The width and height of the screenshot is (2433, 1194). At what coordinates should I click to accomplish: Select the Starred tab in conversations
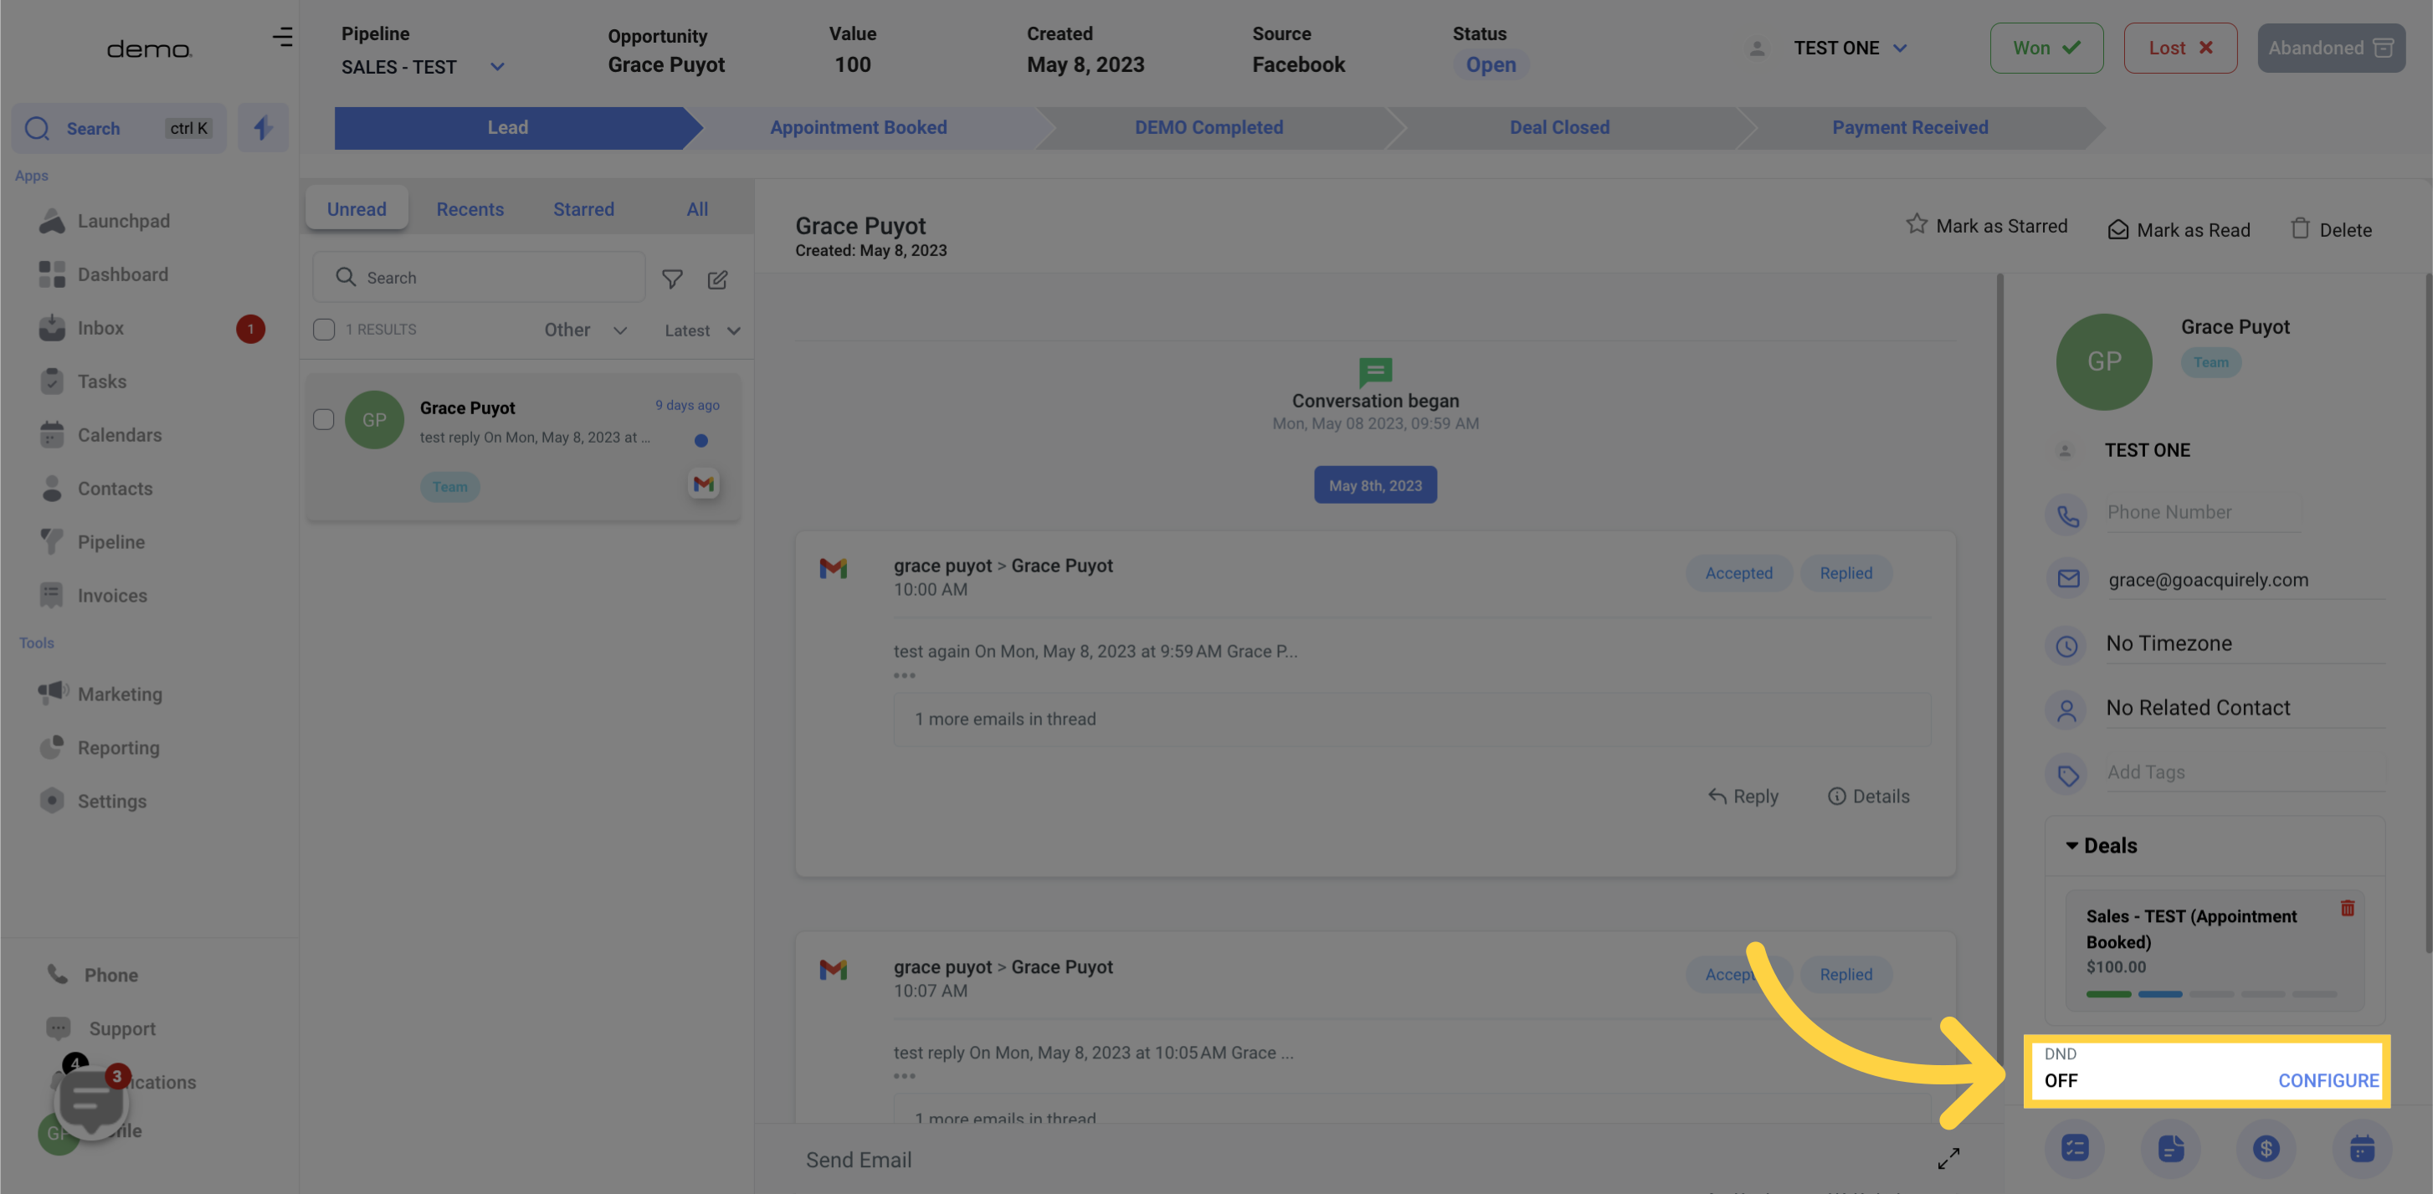(x=582, y=208)
